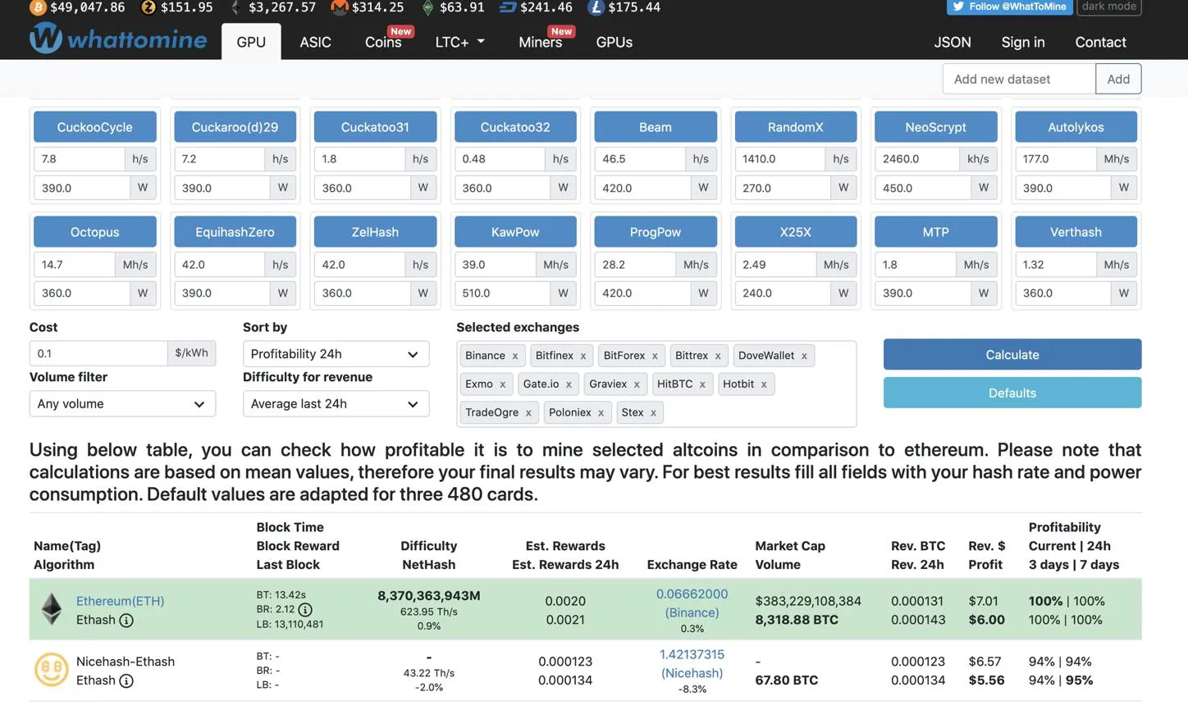1188x705 pixels.
Task: Click the Add new dataset field
Action: [x=1019, y=79]
